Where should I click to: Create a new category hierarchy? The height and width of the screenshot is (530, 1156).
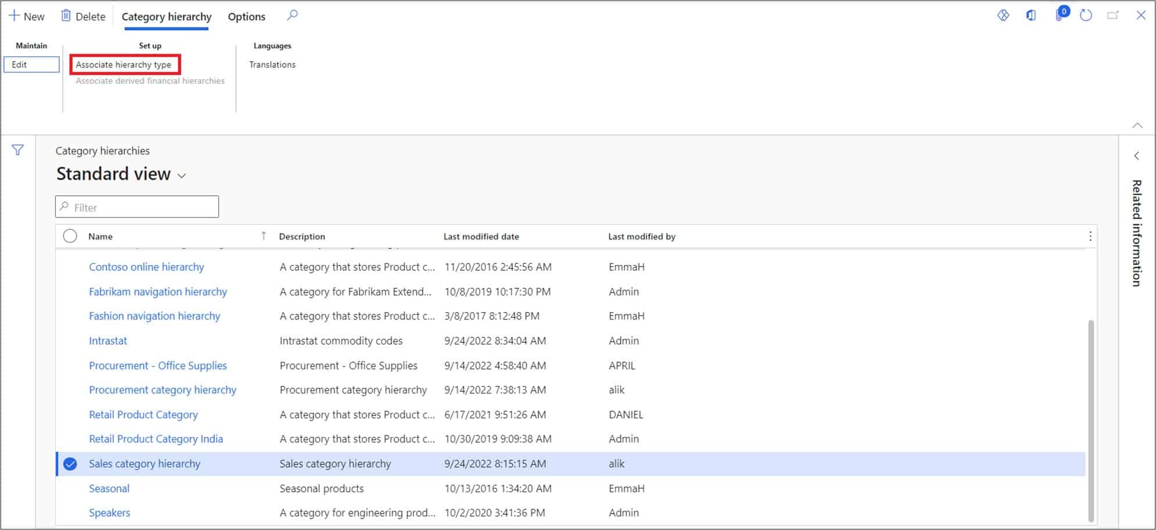point(26,16)
